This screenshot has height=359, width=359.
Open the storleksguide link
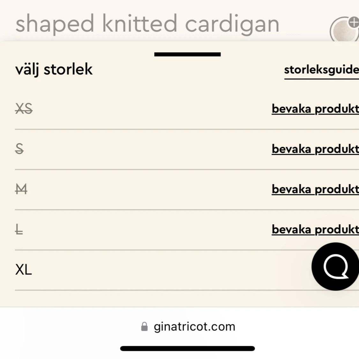coord(321,70)
